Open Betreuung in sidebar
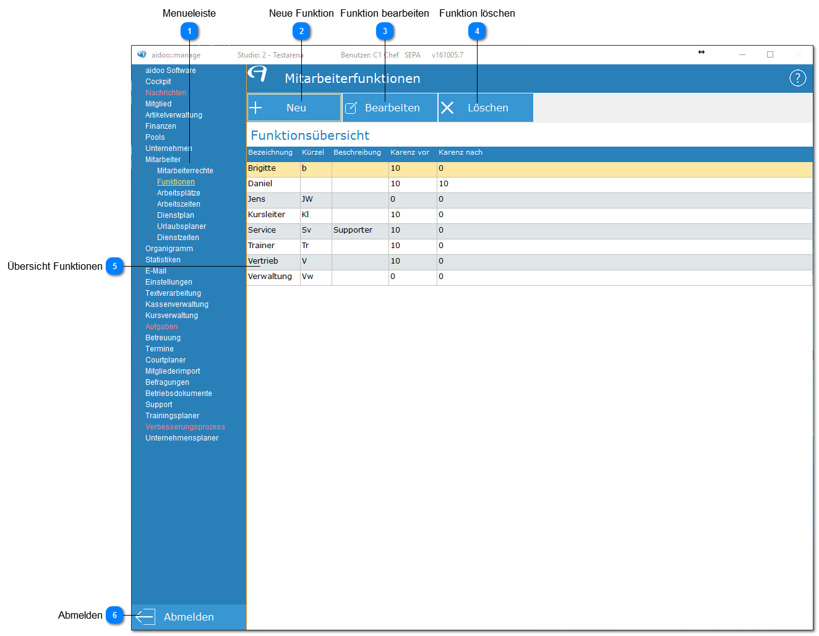 [x=163, y=338]
